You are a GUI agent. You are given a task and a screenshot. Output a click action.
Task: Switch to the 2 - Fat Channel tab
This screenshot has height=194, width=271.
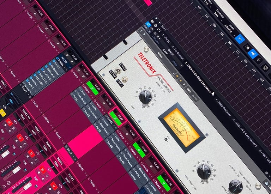tap(177, 53)
